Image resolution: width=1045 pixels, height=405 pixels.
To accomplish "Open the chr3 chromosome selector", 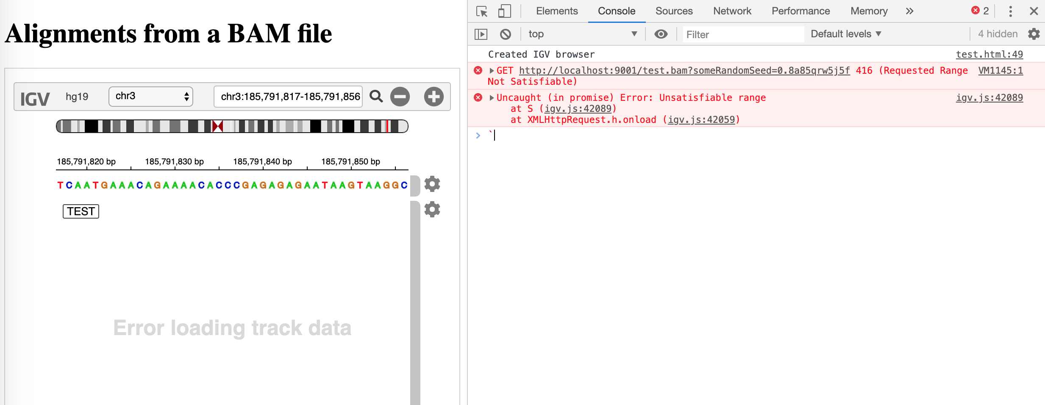I will coord(150,97).
